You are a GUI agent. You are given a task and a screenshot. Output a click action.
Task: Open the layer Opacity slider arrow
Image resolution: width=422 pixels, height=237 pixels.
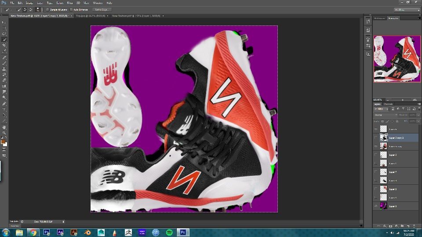click(x=418, y=115)
